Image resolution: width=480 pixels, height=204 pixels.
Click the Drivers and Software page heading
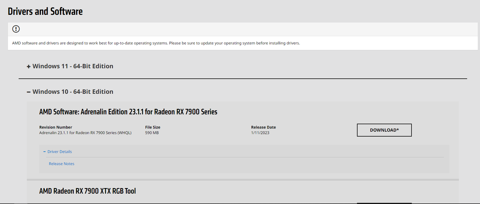point(45,12)
